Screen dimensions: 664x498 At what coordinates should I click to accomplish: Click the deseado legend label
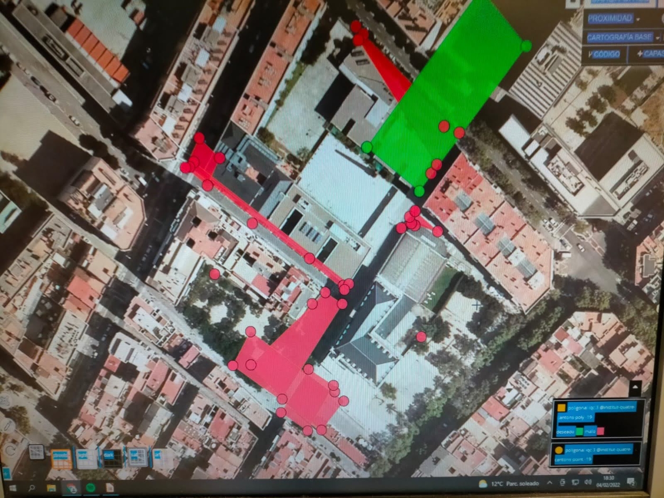coord(565,431)
